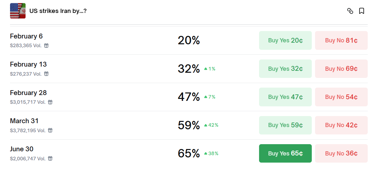Choose Buy No 54¢ for February 28
The height and width of the screenshot is (171, 370).
click(341, 97)
